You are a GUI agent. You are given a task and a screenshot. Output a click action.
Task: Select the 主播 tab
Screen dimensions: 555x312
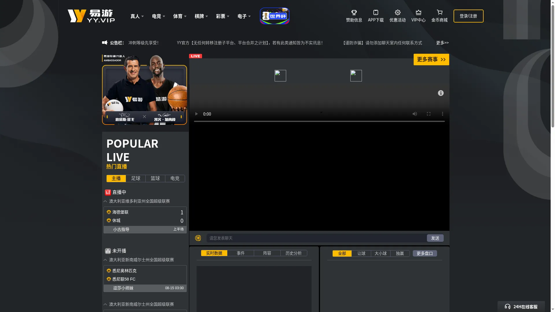click(x=116, y=179)
